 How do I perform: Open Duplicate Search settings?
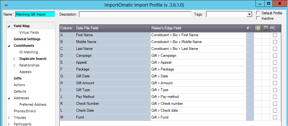click(33, 59)
